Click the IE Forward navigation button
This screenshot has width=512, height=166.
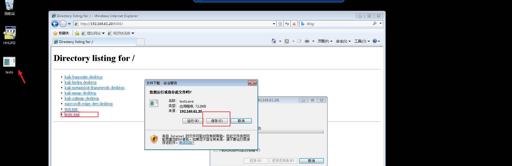(63, 24)
